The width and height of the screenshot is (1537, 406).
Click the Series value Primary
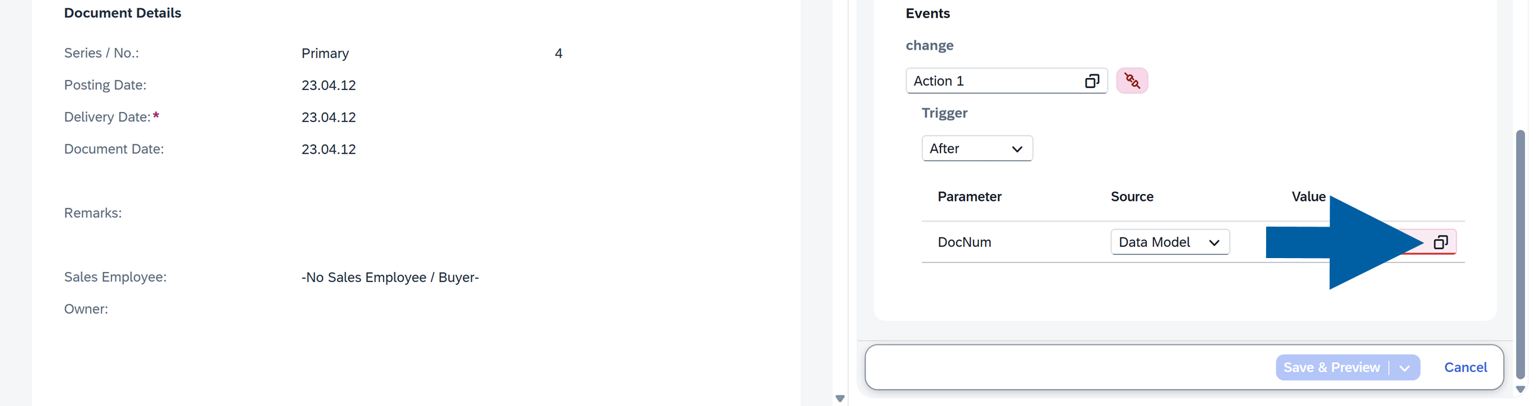click(325, 53)
